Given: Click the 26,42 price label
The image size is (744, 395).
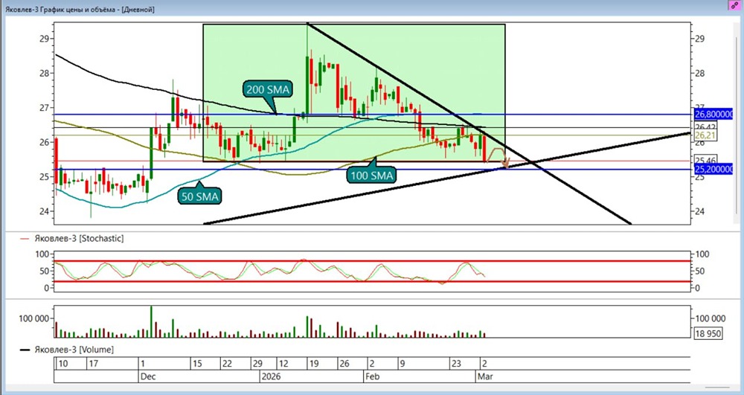Looking at the screenshot, I should click(705, 127).
